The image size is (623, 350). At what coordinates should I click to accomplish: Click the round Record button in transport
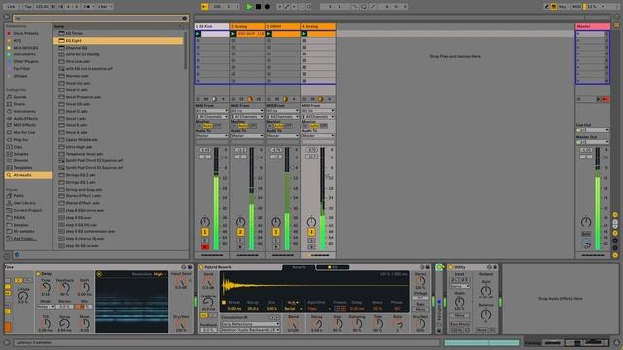click(267, 7)
